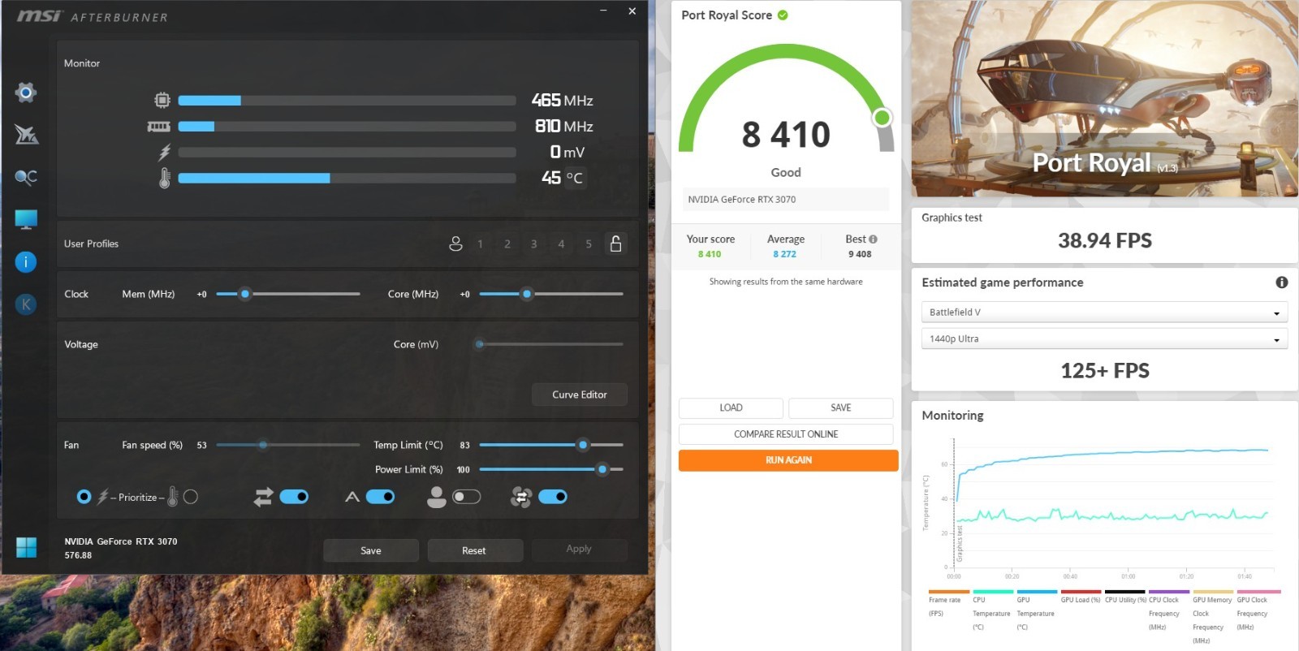The width and height of the screenshot is (1299, 651).
Task: Click the Mem (MHz) clock slider handle
Action: (244, 294)
